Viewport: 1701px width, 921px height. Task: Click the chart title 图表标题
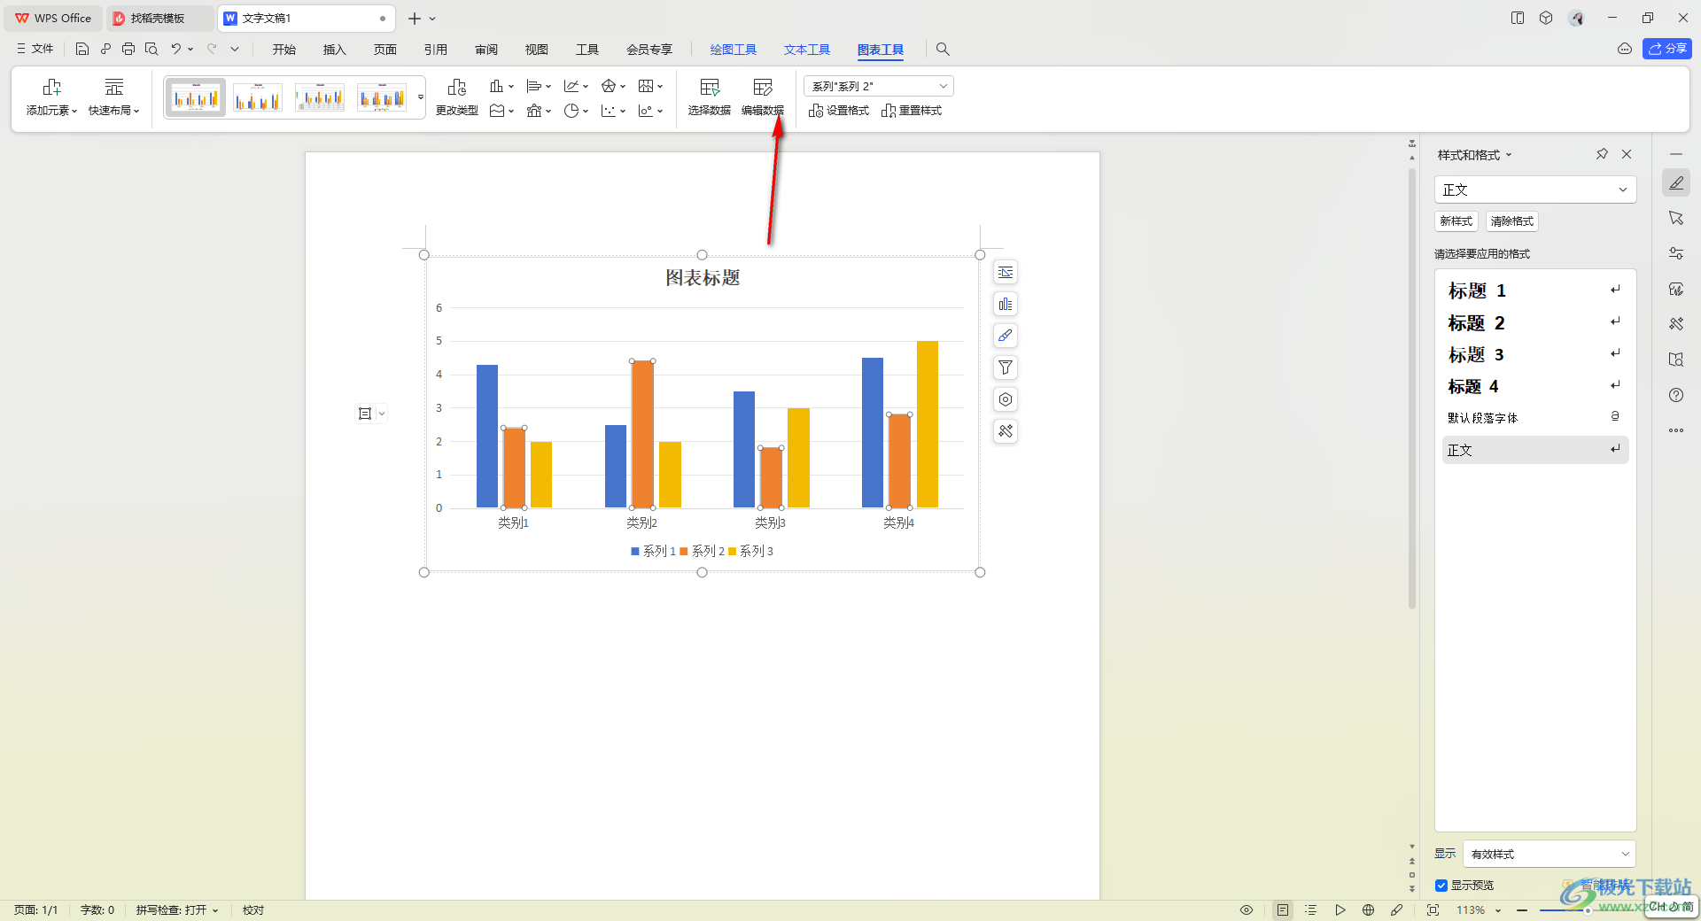(703, 278)
